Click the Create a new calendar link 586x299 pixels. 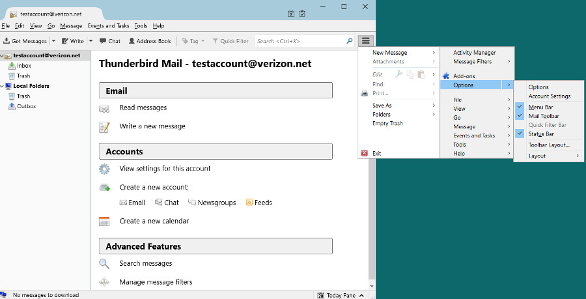(154, 221)
